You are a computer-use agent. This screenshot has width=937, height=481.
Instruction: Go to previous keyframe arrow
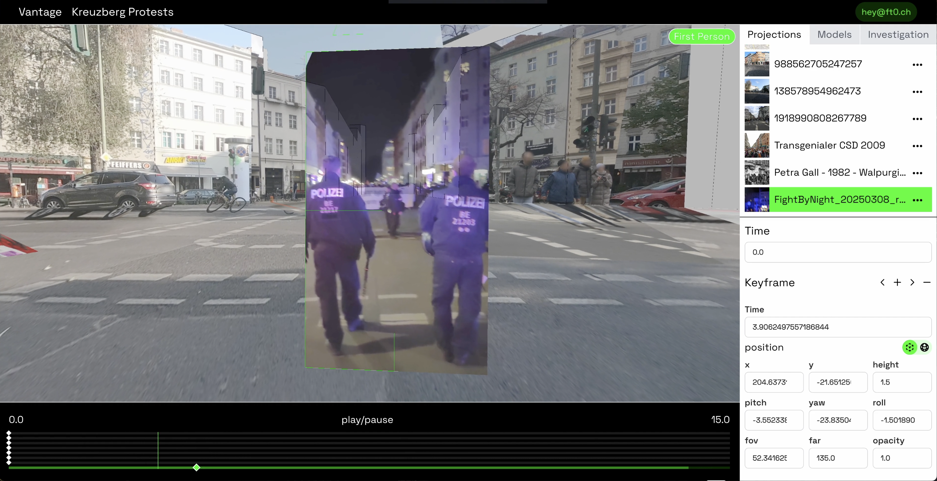click(883, 283)
